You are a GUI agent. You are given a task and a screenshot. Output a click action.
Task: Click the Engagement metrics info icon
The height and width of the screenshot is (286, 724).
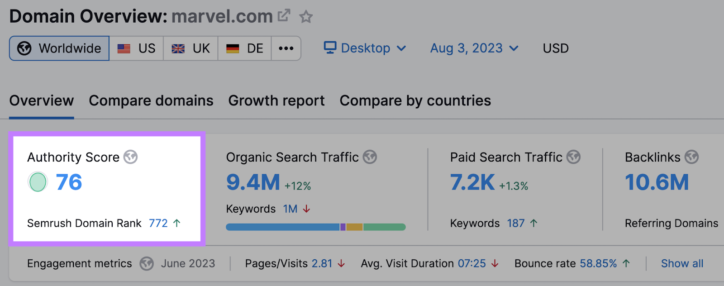point(146,263)
